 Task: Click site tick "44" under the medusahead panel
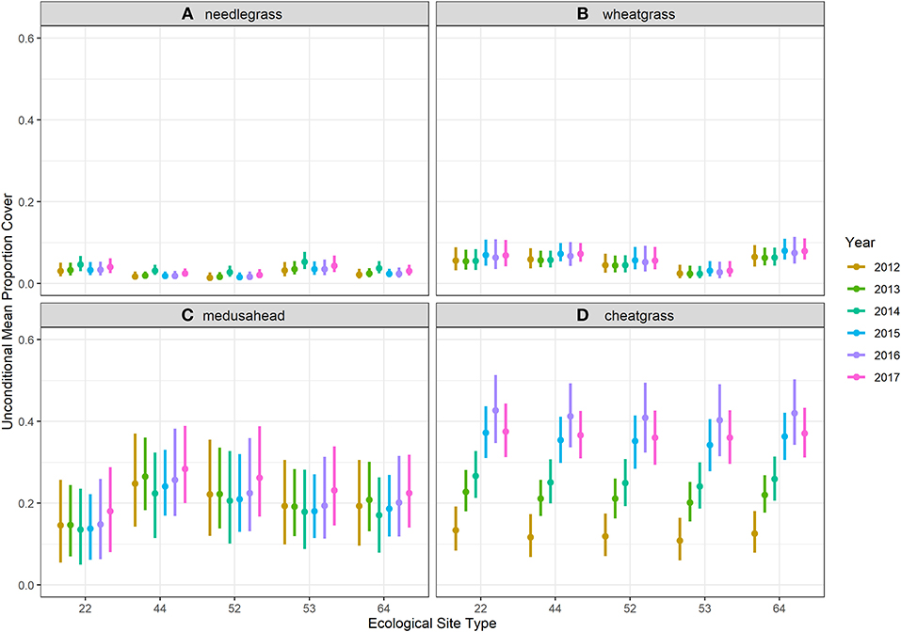click(160, 608)
